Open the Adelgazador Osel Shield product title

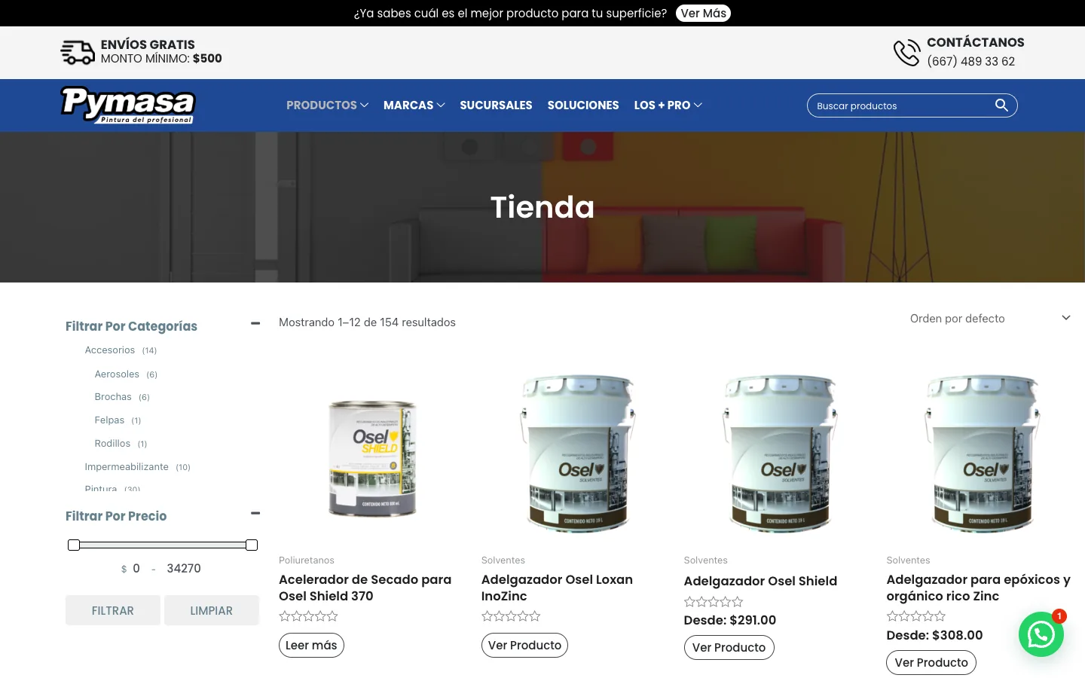[x=760, y=581]
